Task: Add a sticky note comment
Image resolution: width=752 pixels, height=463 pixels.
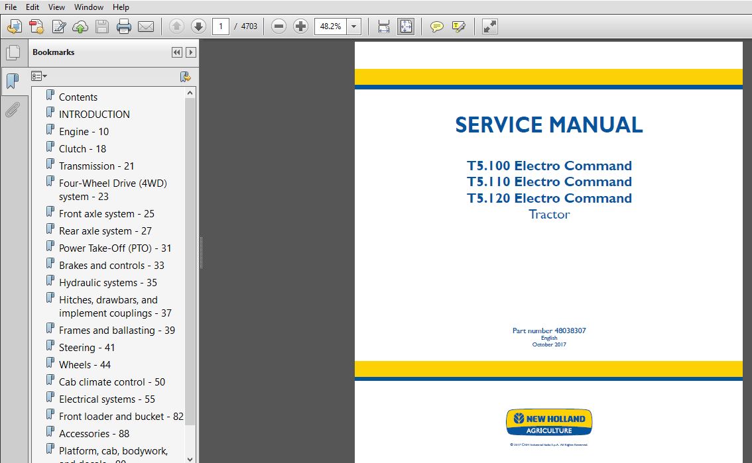Action: coord(436,26)
